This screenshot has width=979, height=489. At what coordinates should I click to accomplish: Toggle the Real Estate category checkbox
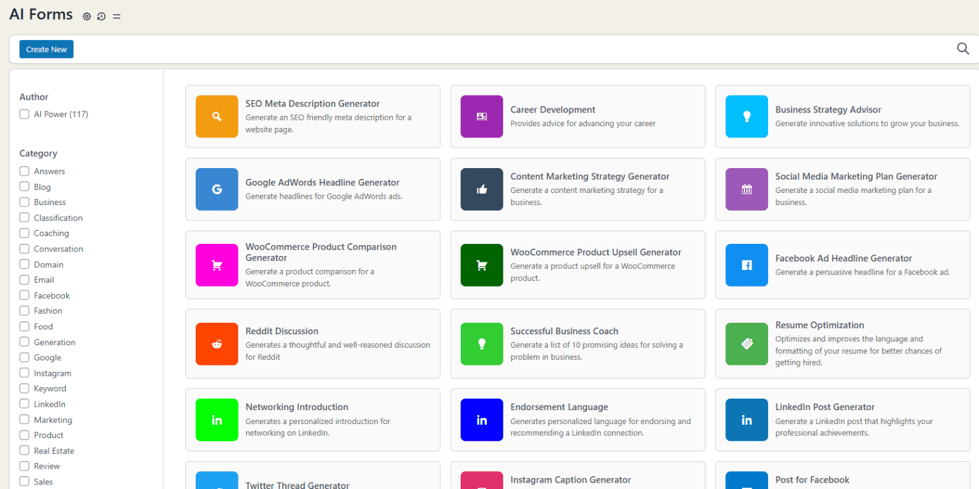[x=24, y=451]
